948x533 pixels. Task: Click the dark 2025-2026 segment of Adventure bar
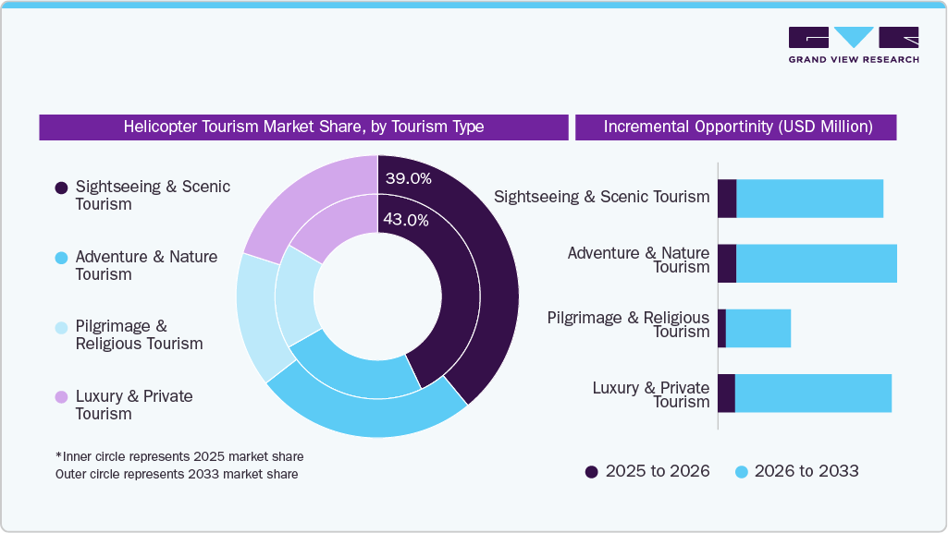pyautogui.click(x=727, y=263)
